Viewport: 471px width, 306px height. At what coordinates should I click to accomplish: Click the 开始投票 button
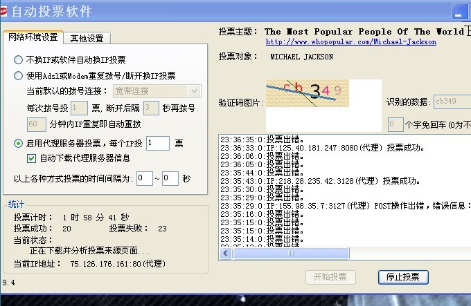pos(330,277)
